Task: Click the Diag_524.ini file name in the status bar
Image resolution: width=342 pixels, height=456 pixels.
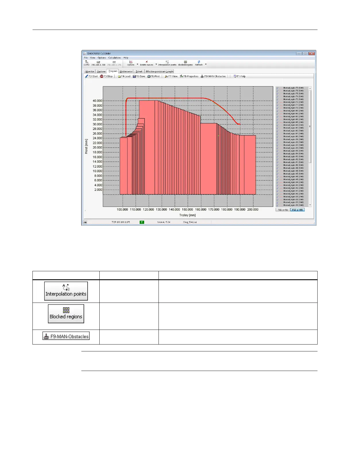Action: tap(190, 222)
